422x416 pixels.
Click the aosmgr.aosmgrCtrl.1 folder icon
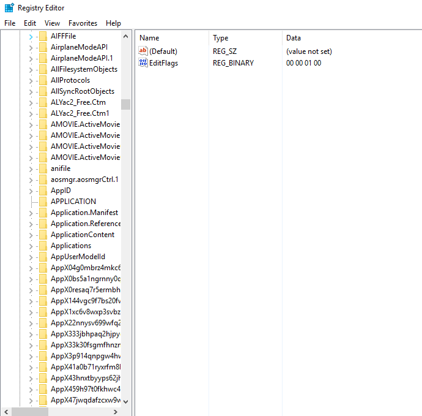click(x=43, y=180)
